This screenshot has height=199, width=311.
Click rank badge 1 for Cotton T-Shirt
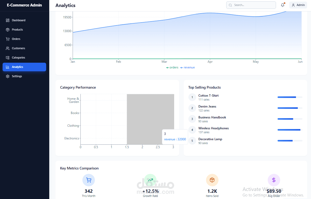pos(192,97)
